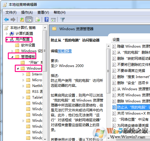Click the 软件设置 folder icon

(x=17, y=45)
